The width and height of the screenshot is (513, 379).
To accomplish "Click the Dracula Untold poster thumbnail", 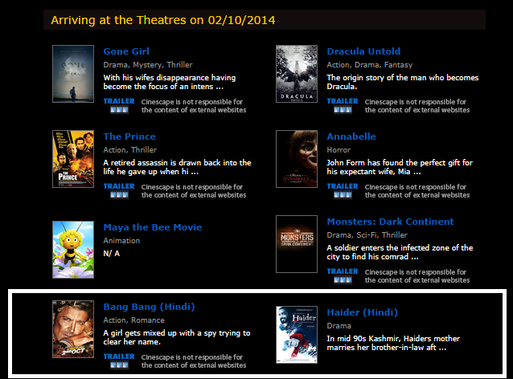I will [297, 74].
